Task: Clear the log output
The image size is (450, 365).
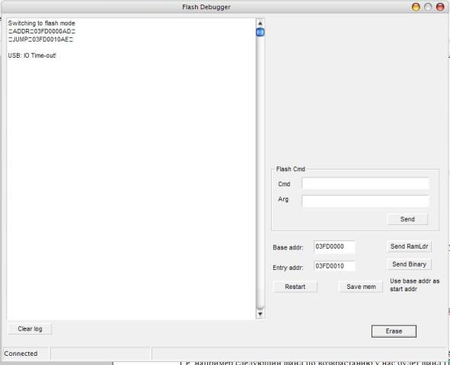Action: coord(30,329)
